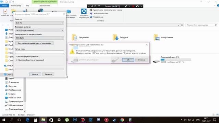Pause the recording on recorder toolbar
Screen dimensions: 219x123
coord(129,6)
